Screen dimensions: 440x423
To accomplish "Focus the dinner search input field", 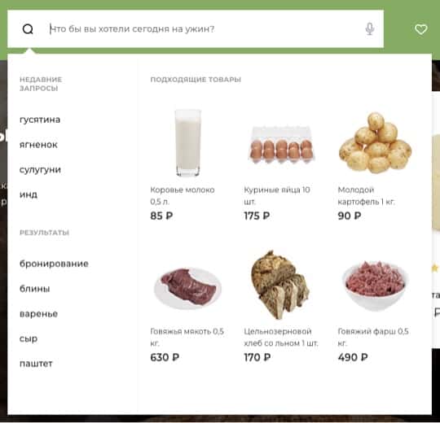I will [x=205, y=28].
